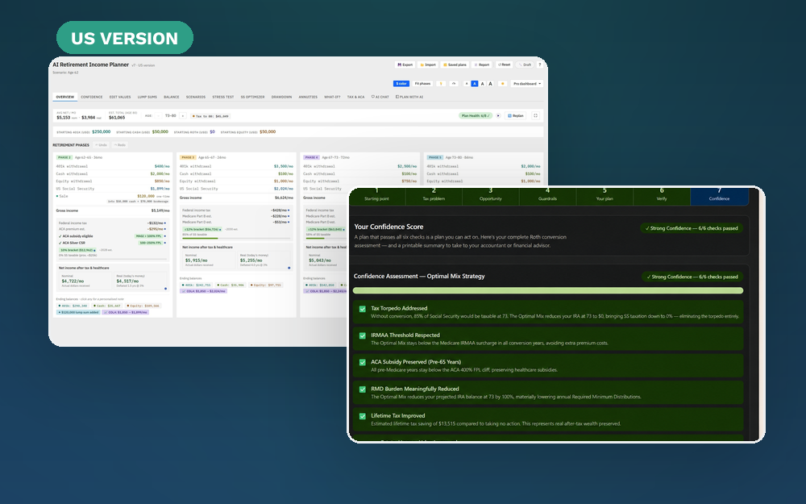
Task: Open the Tax & ACA tab
Action: coord(355,97)
